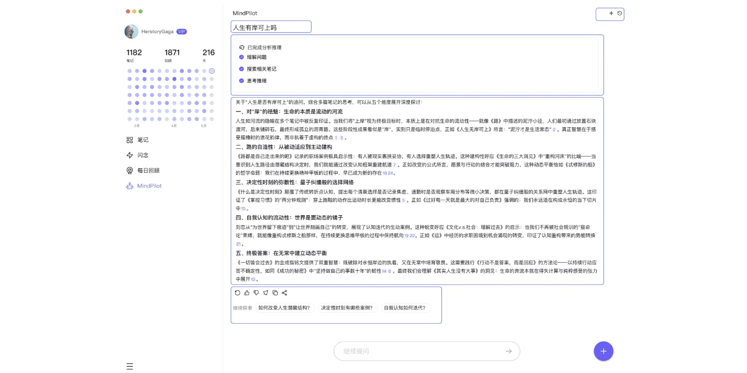747x373 pixels.
Task: Copy the answer with the copy icon
Action: pyautogui.click(x=275, y=293)
